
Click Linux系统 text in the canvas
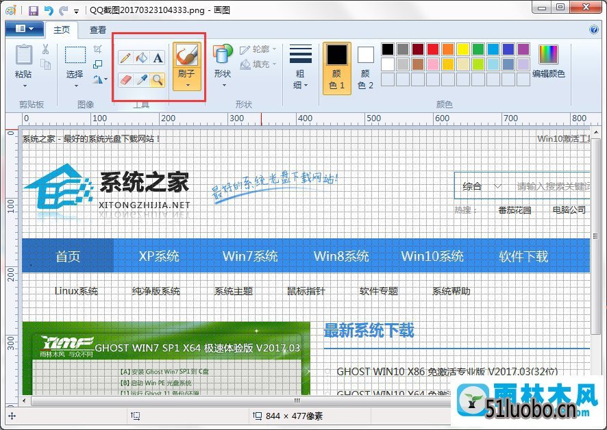(76, 291)
